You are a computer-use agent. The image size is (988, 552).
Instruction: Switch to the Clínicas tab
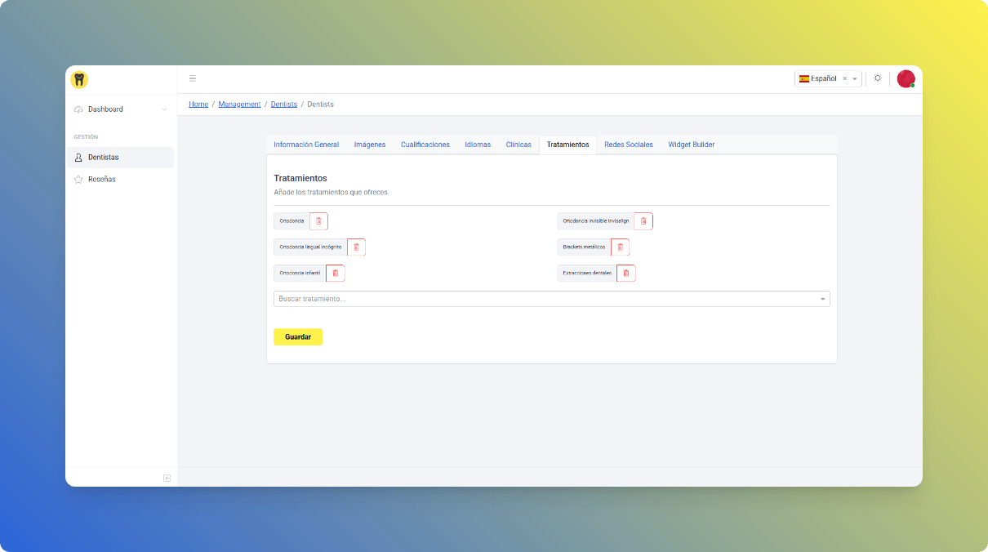[x=518, y=145]
